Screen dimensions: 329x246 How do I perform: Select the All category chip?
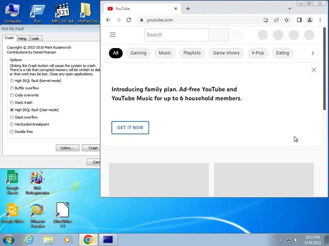116,53
